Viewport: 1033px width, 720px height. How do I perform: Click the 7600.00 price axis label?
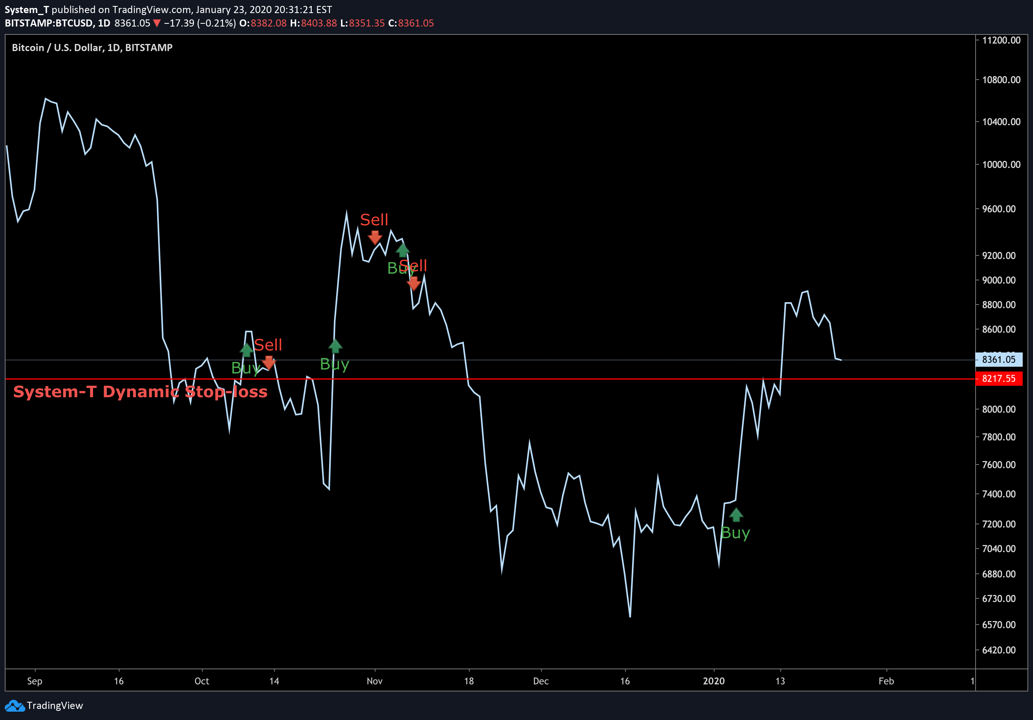[x=999, y=465]
